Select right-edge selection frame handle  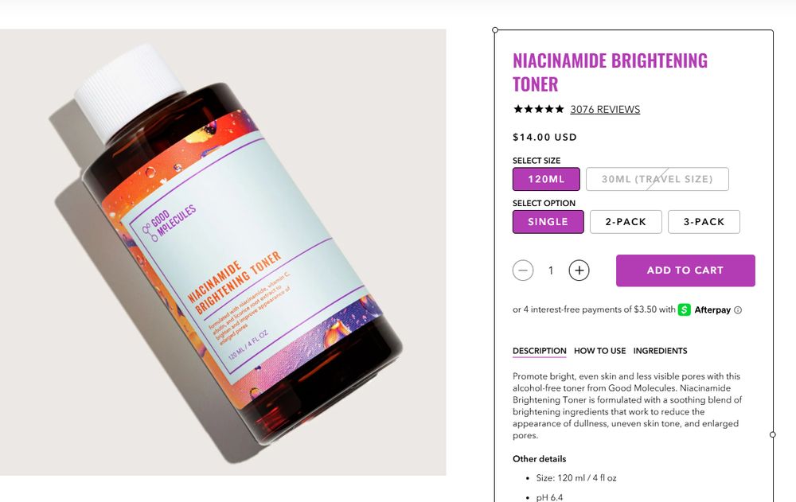(773, 434)
